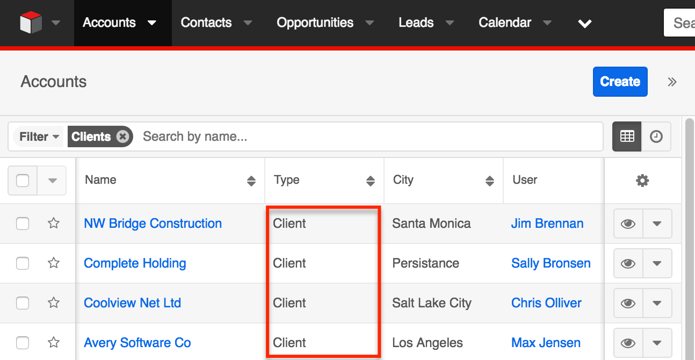Check the Avery Software Co row checkbox
The image size is (695, 360).
(23, 343)
